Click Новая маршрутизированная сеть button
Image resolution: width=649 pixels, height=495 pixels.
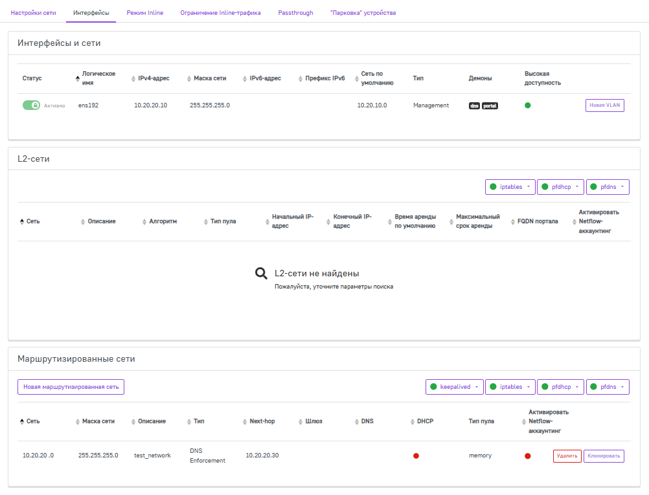coord(71,387)
